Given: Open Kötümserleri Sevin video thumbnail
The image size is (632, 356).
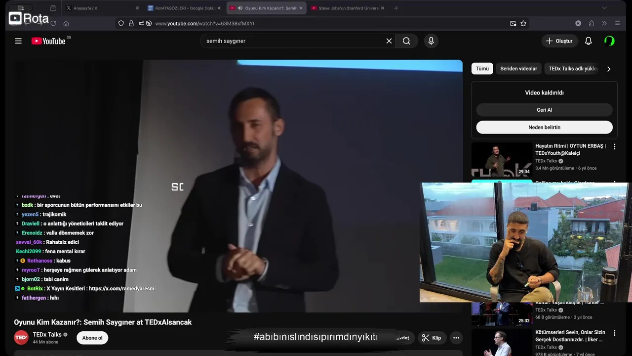Looking at the screenshot, I should point(502,342).
